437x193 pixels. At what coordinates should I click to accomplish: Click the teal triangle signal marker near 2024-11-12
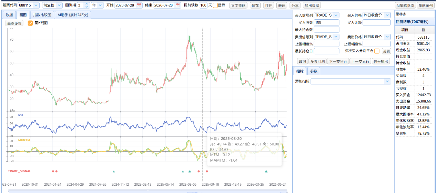click(114, 171)
